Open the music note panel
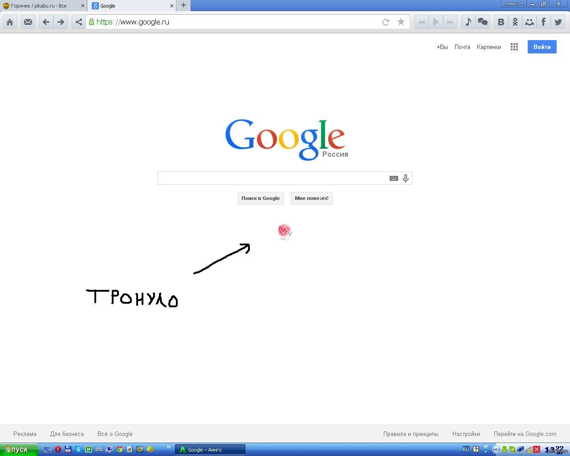 468,22
